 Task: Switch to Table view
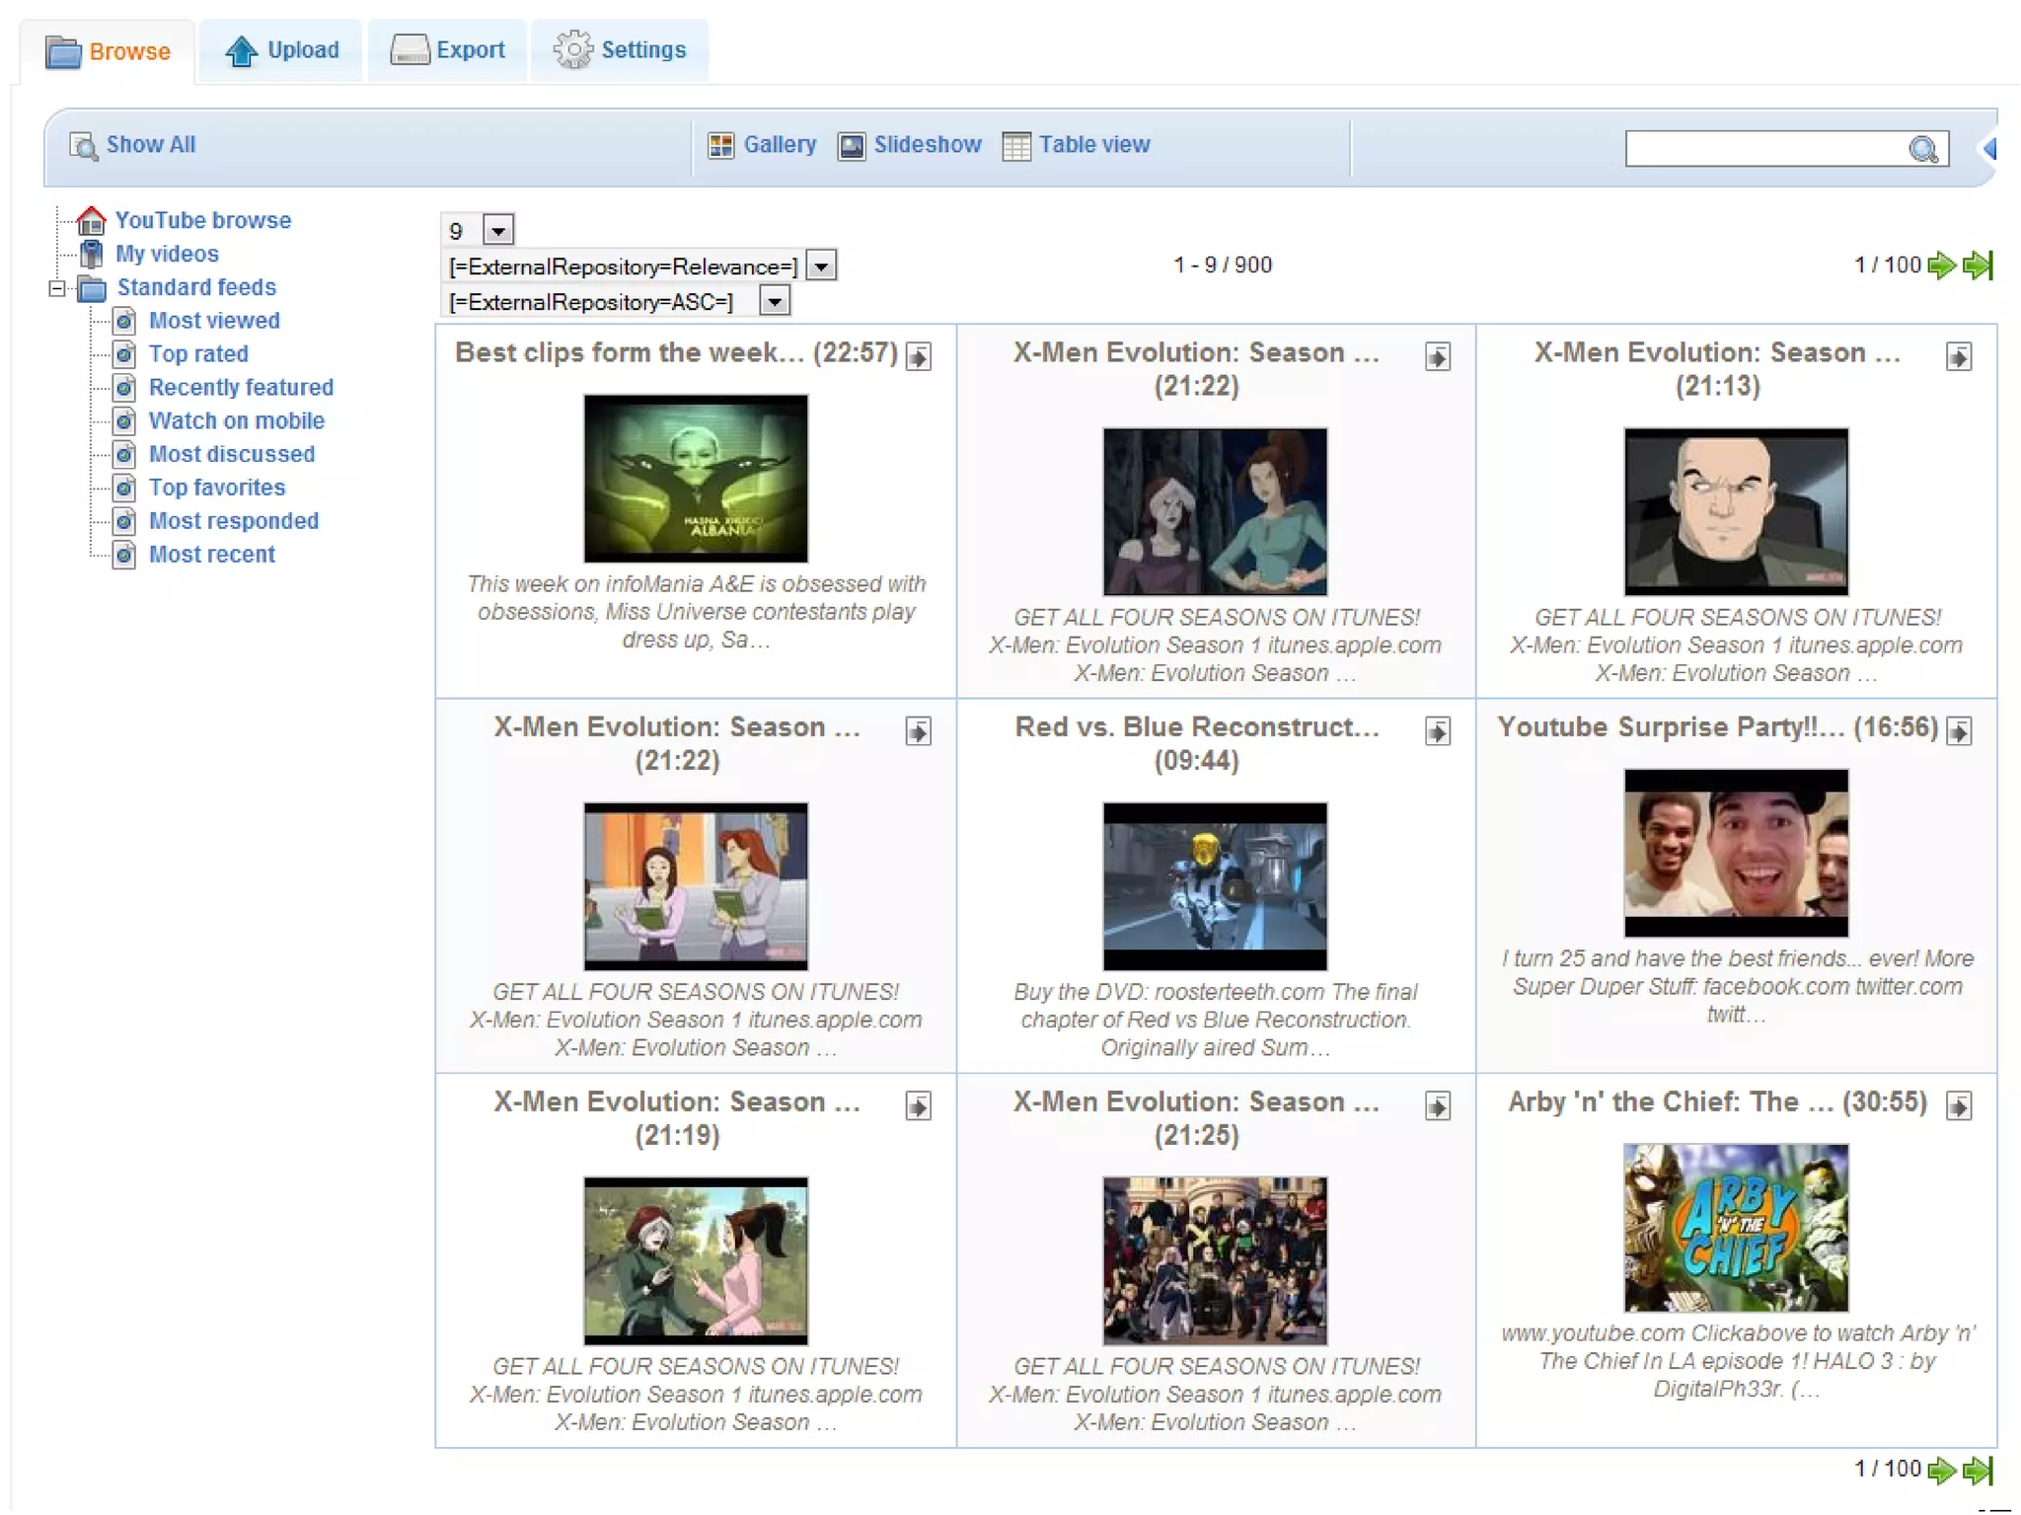1076,145
